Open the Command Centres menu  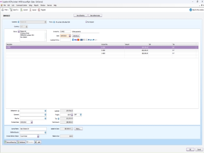click(x=22, y=5)
